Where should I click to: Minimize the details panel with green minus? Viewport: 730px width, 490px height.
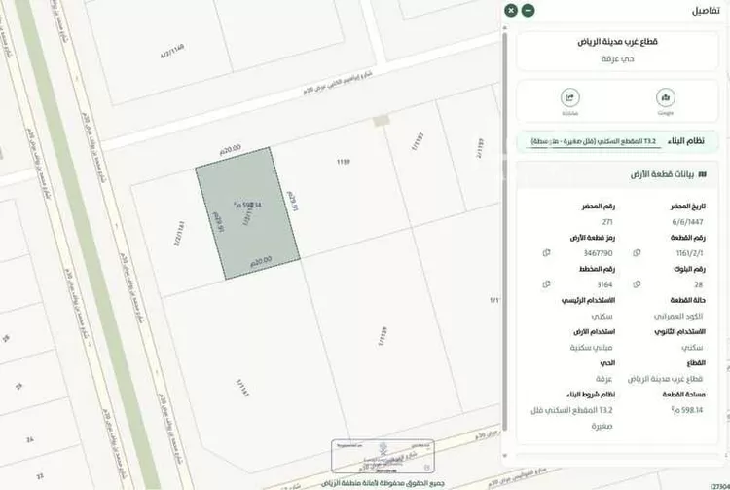528,10
